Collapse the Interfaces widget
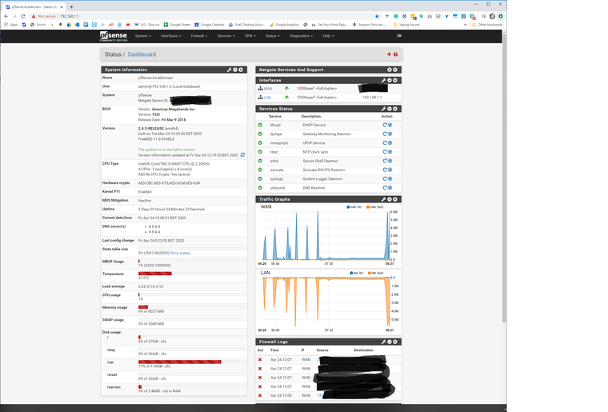This screenshot has height=412, width=608. (390, 80)
